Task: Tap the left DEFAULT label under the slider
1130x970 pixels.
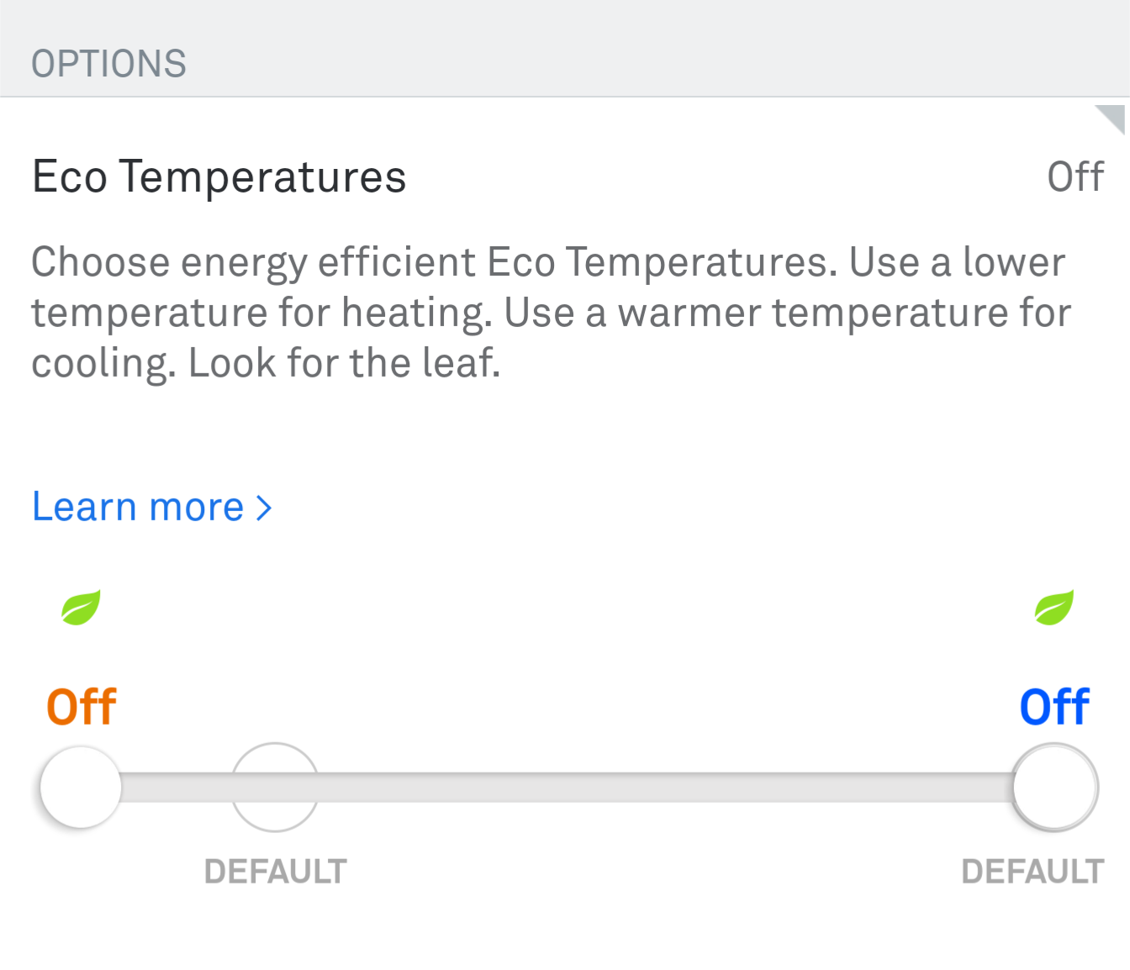Action: [275, 872]
